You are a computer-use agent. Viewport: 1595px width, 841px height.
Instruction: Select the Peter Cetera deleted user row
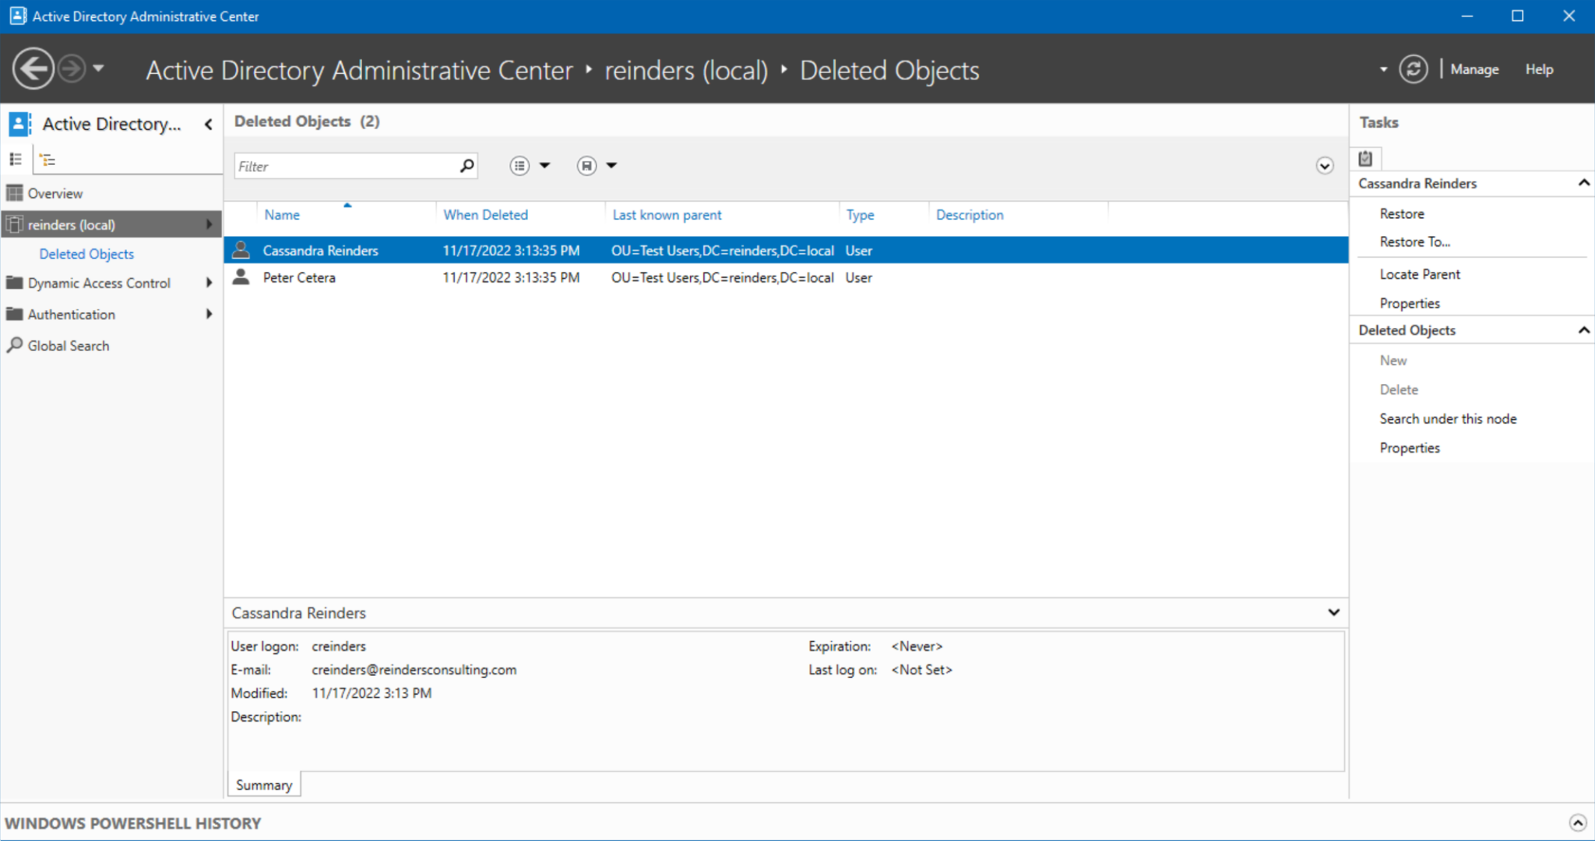[299, 277]
